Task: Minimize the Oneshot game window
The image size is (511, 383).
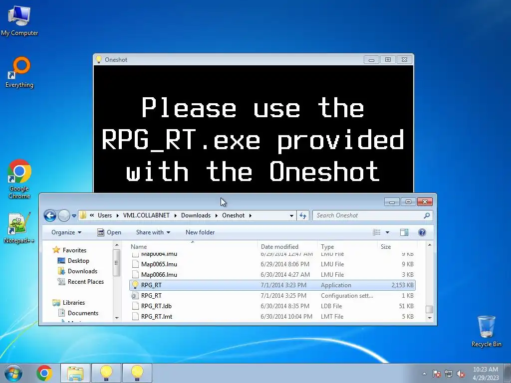Action: 371,60
